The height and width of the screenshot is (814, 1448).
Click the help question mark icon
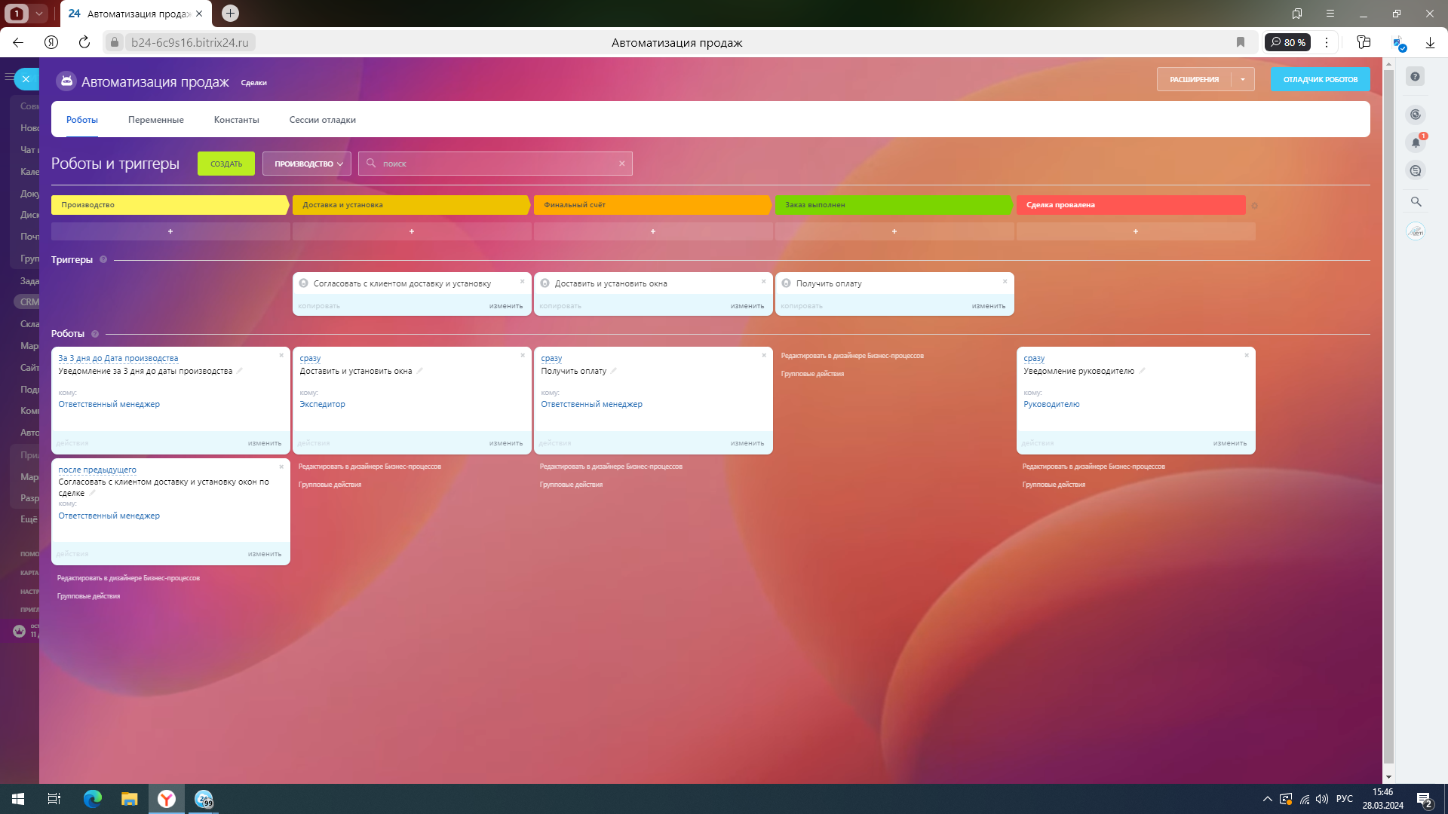pos(1416,77)
